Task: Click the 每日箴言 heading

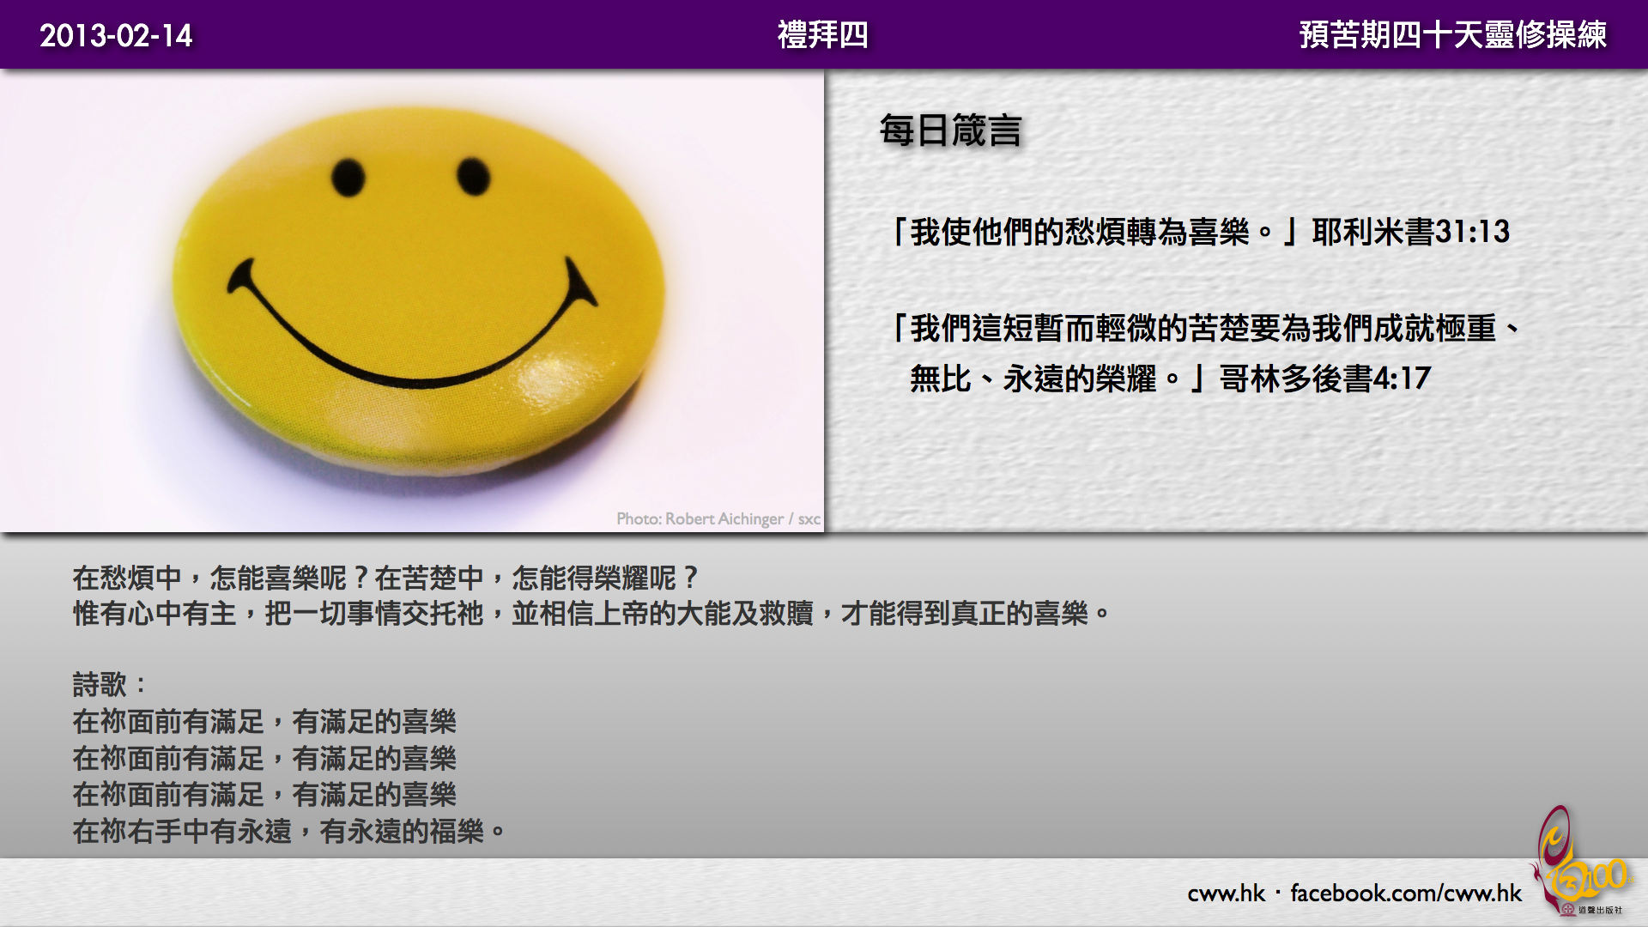Action: pos(950,131)
